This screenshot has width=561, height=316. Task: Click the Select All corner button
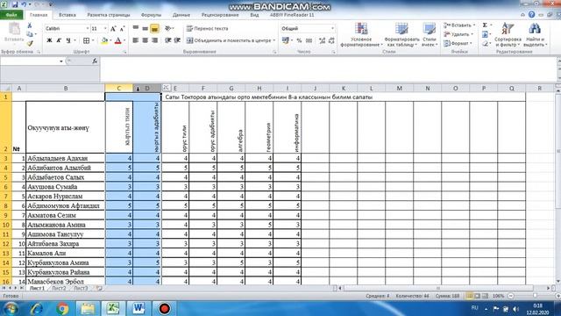pos(6,88)
